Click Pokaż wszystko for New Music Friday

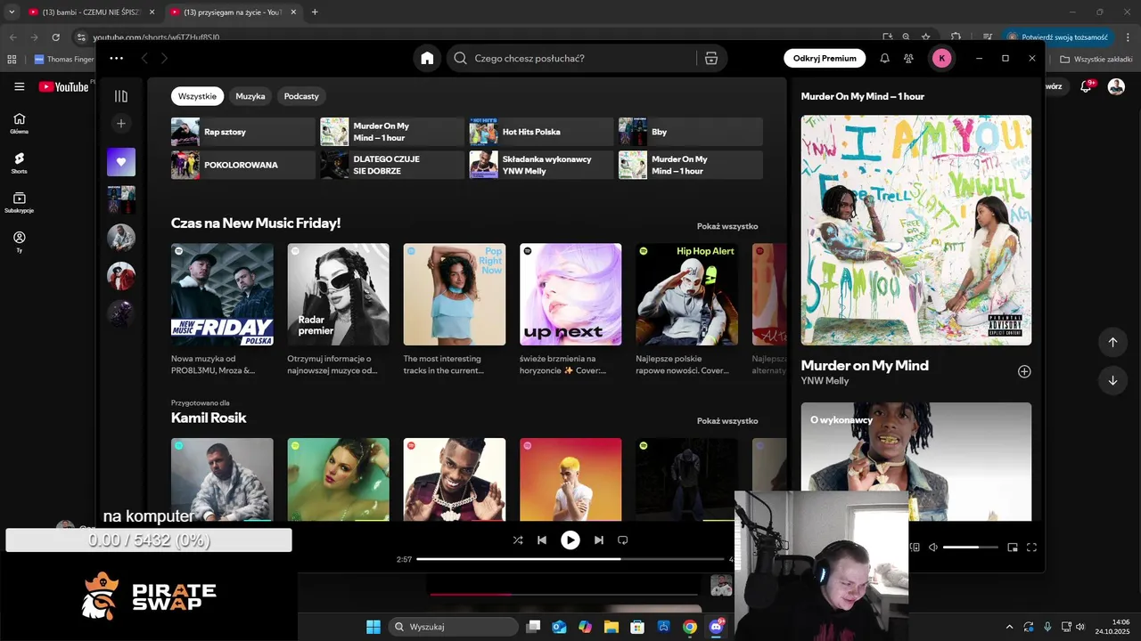pos(727,226)
